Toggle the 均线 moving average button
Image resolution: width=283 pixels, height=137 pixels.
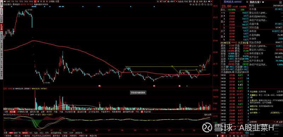186,1
